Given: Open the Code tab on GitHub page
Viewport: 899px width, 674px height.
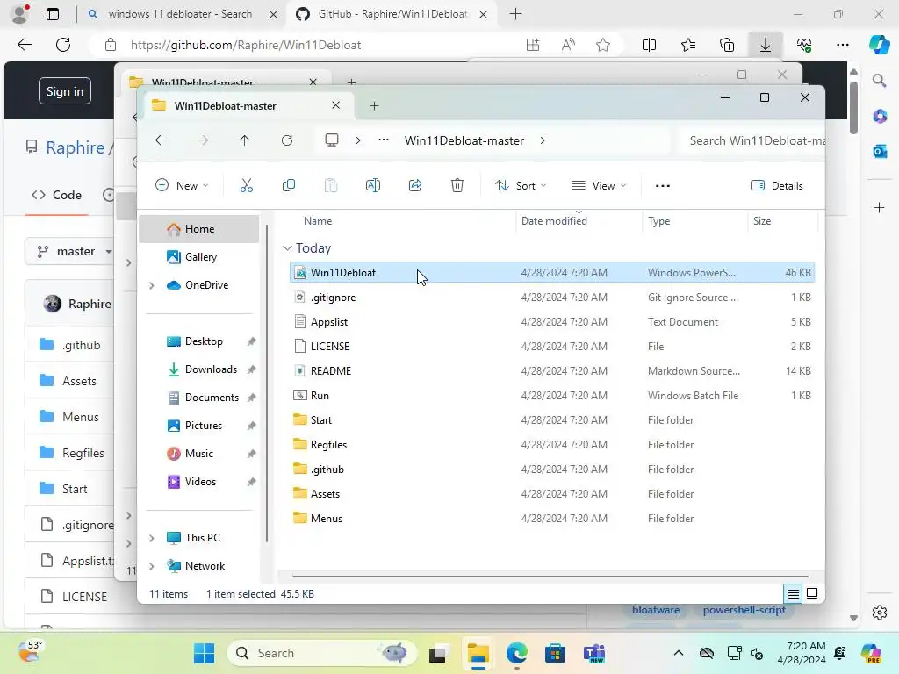Looking at the screenshot, I should coord(57,195).
